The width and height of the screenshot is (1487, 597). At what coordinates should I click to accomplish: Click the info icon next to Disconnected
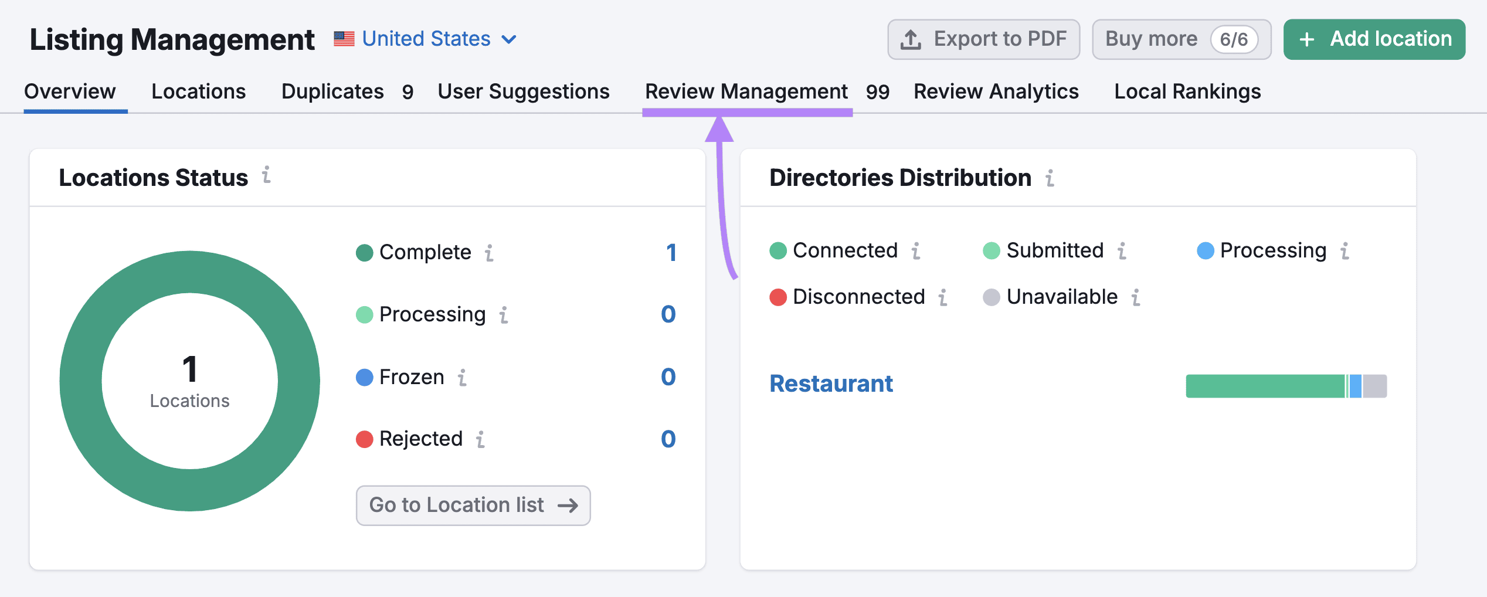[x=944, y=297]
